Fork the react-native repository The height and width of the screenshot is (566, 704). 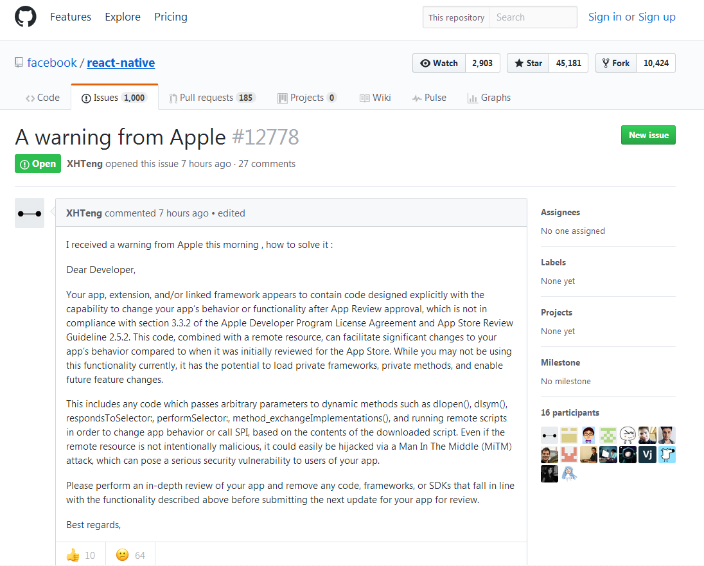616,63
